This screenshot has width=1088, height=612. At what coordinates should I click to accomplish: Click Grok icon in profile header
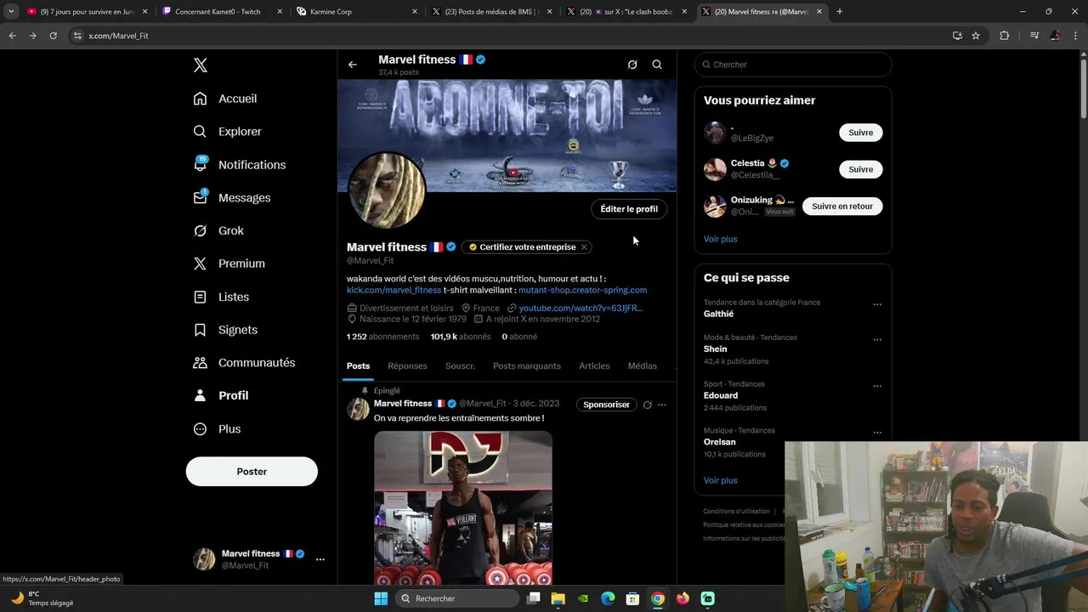point(632,65)
